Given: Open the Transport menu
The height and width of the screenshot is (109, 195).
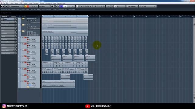Looking at the screenshot, I should tap(36, 3).
